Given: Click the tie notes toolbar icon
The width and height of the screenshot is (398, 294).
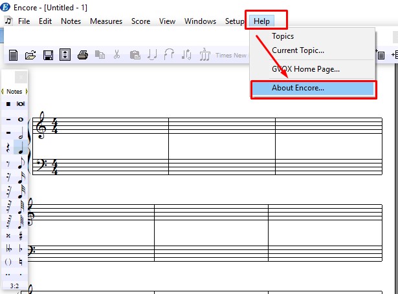Looking at the screenshot, I should click(152, 55).
